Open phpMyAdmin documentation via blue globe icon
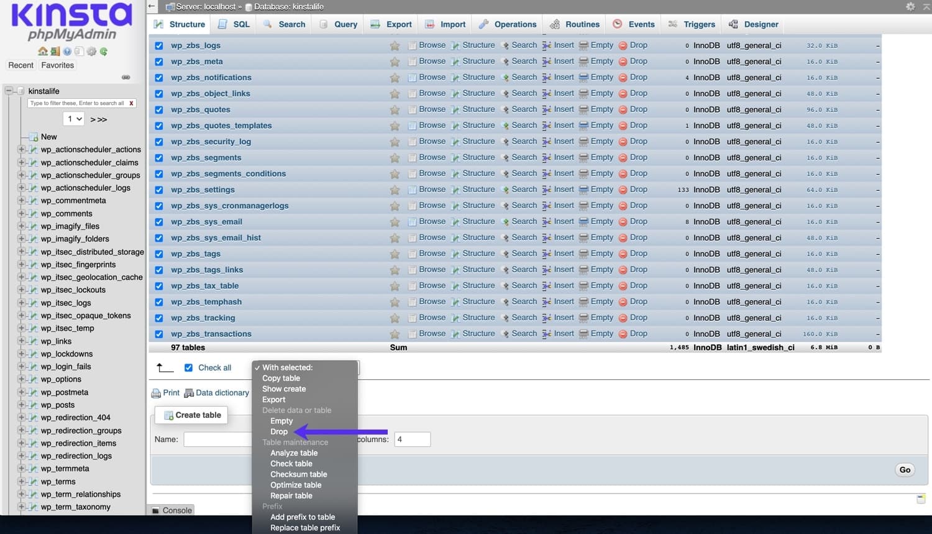Image resolution: width=932 pixels, height=534 pixels. 67,52
